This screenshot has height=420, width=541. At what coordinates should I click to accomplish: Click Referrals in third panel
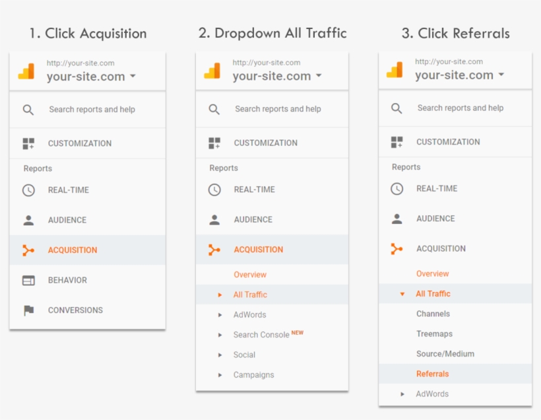point(432,374)
